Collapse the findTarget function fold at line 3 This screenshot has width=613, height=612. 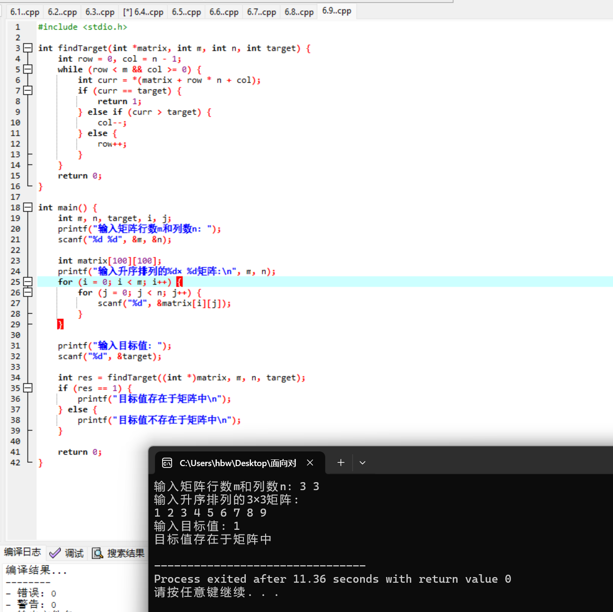[28, 48]
